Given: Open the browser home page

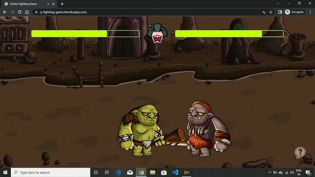Looking at the screenshot, I should click(x=27, y=12).
